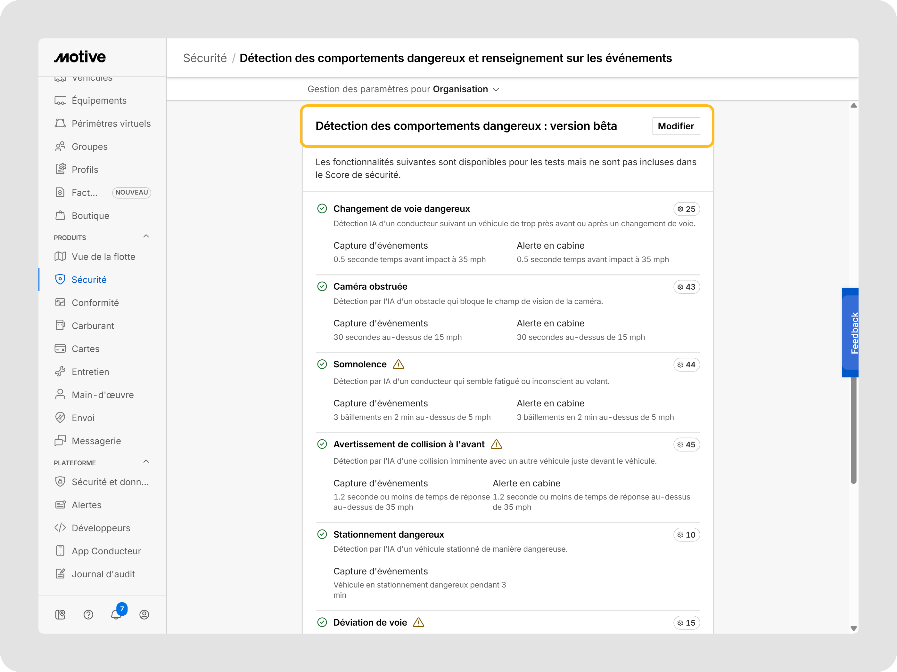Click the Sécurité breadcrumb link
The image size is (897, 672).
coord(205,58)
